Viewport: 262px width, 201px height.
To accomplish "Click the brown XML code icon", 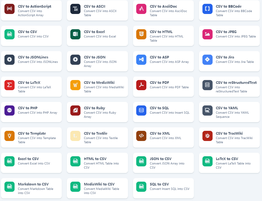I will coord(141,136).
